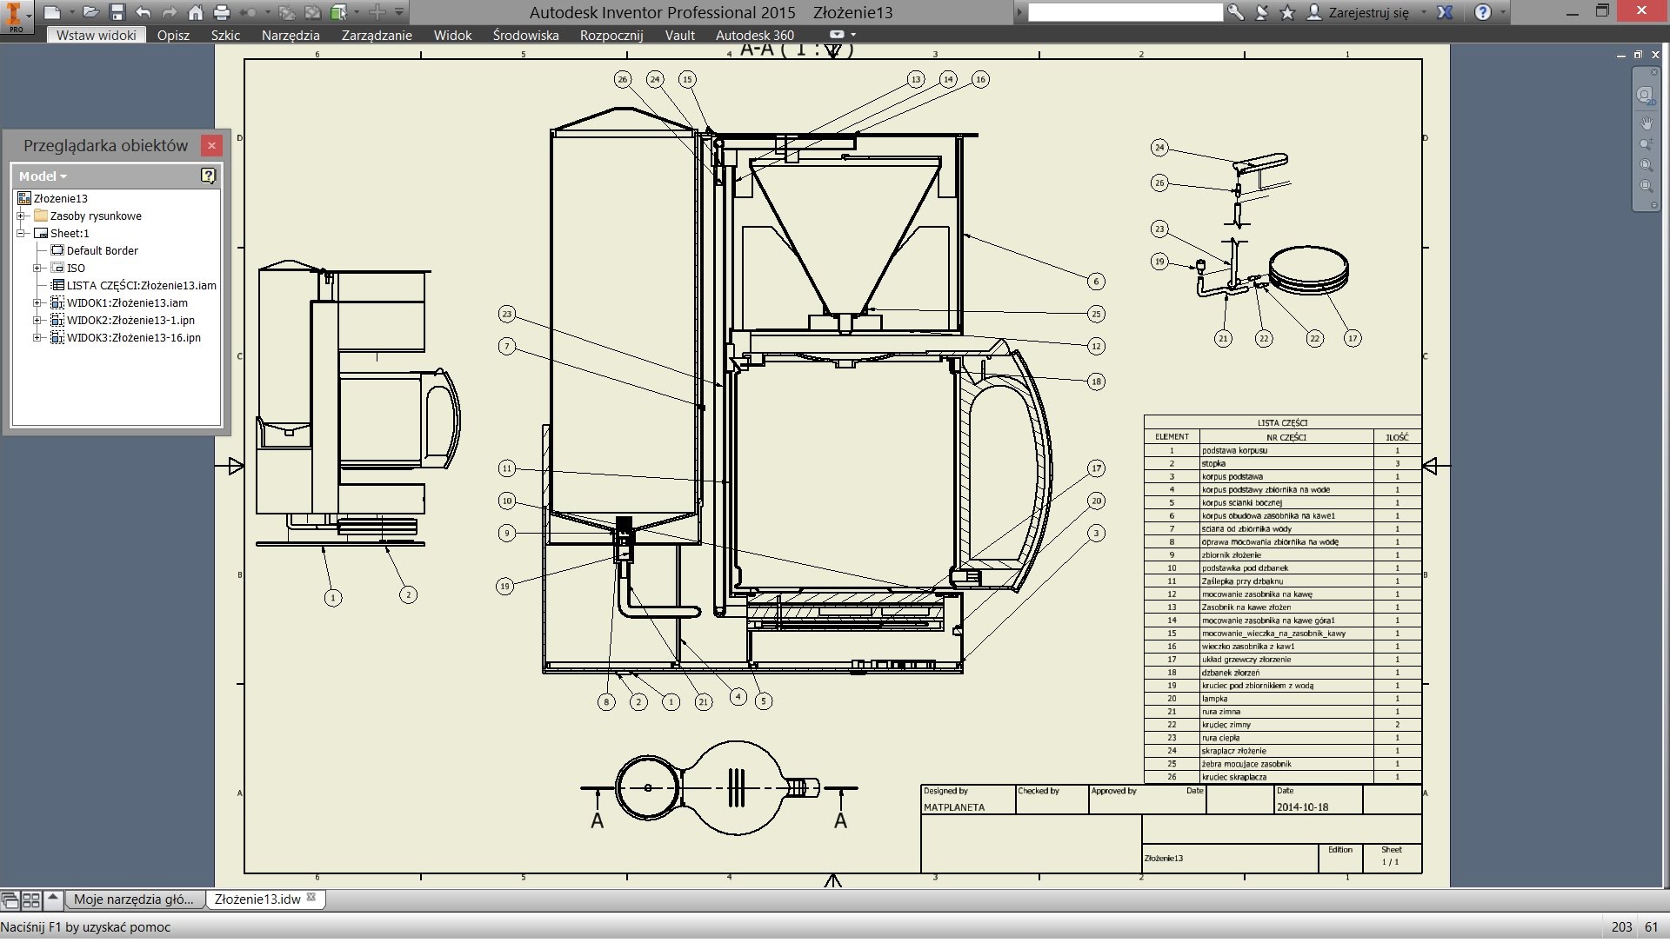Expand the WIDOK1:Złożenie13.iam tree node

point(37,302)
